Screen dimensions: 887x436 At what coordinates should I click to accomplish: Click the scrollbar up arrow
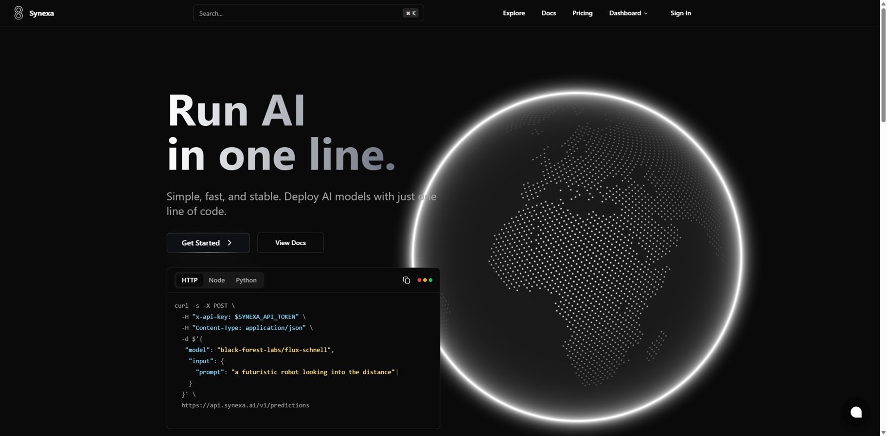point(883,3)
